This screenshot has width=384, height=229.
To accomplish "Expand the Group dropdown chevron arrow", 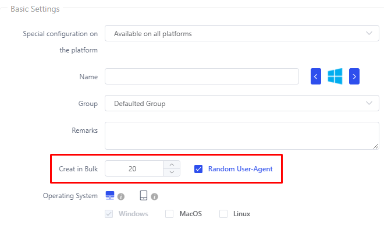I will pos(369,103).
